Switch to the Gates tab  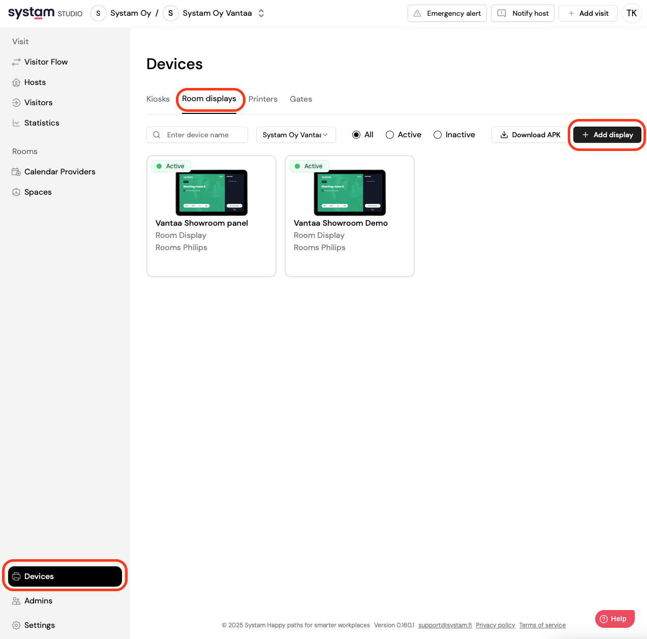point(301,99)
